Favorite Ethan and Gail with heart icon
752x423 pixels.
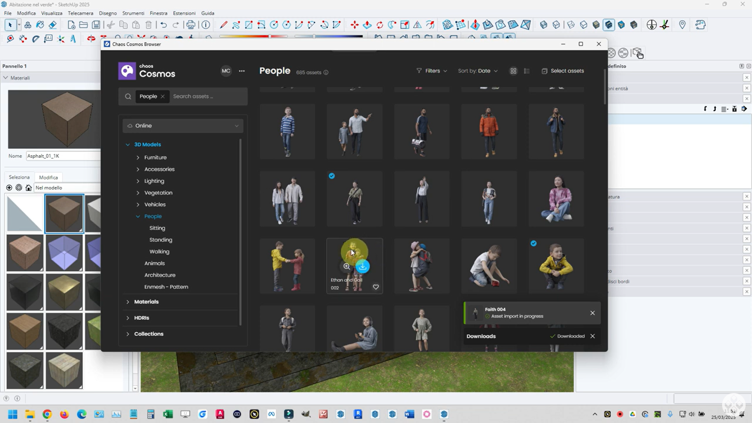pos(376,287)
